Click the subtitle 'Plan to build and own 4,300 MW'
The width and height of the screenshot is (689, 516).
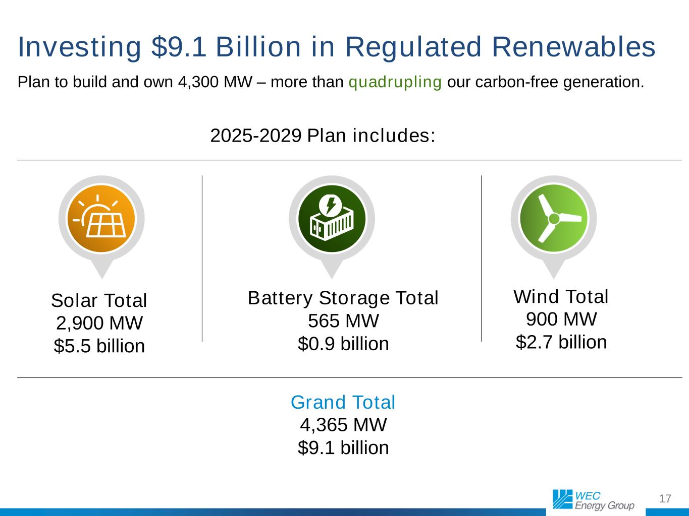135,82
